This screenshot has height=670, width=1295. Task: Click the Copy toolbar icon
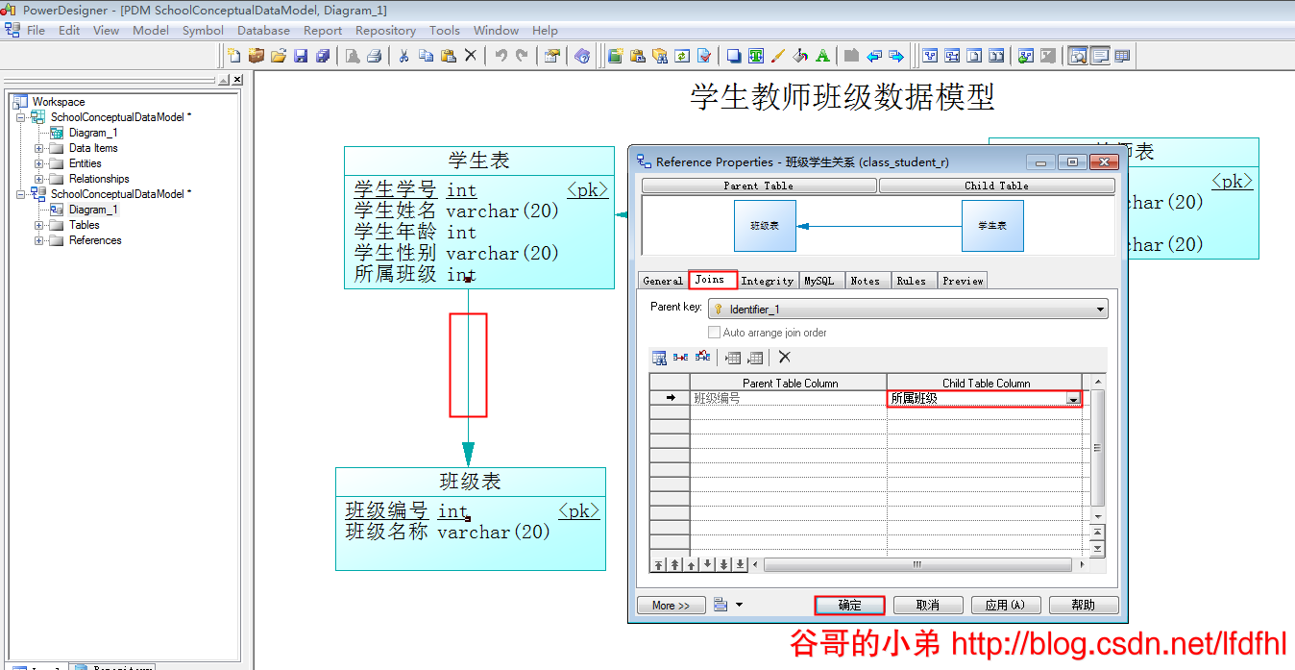click(x=426, y=56)
